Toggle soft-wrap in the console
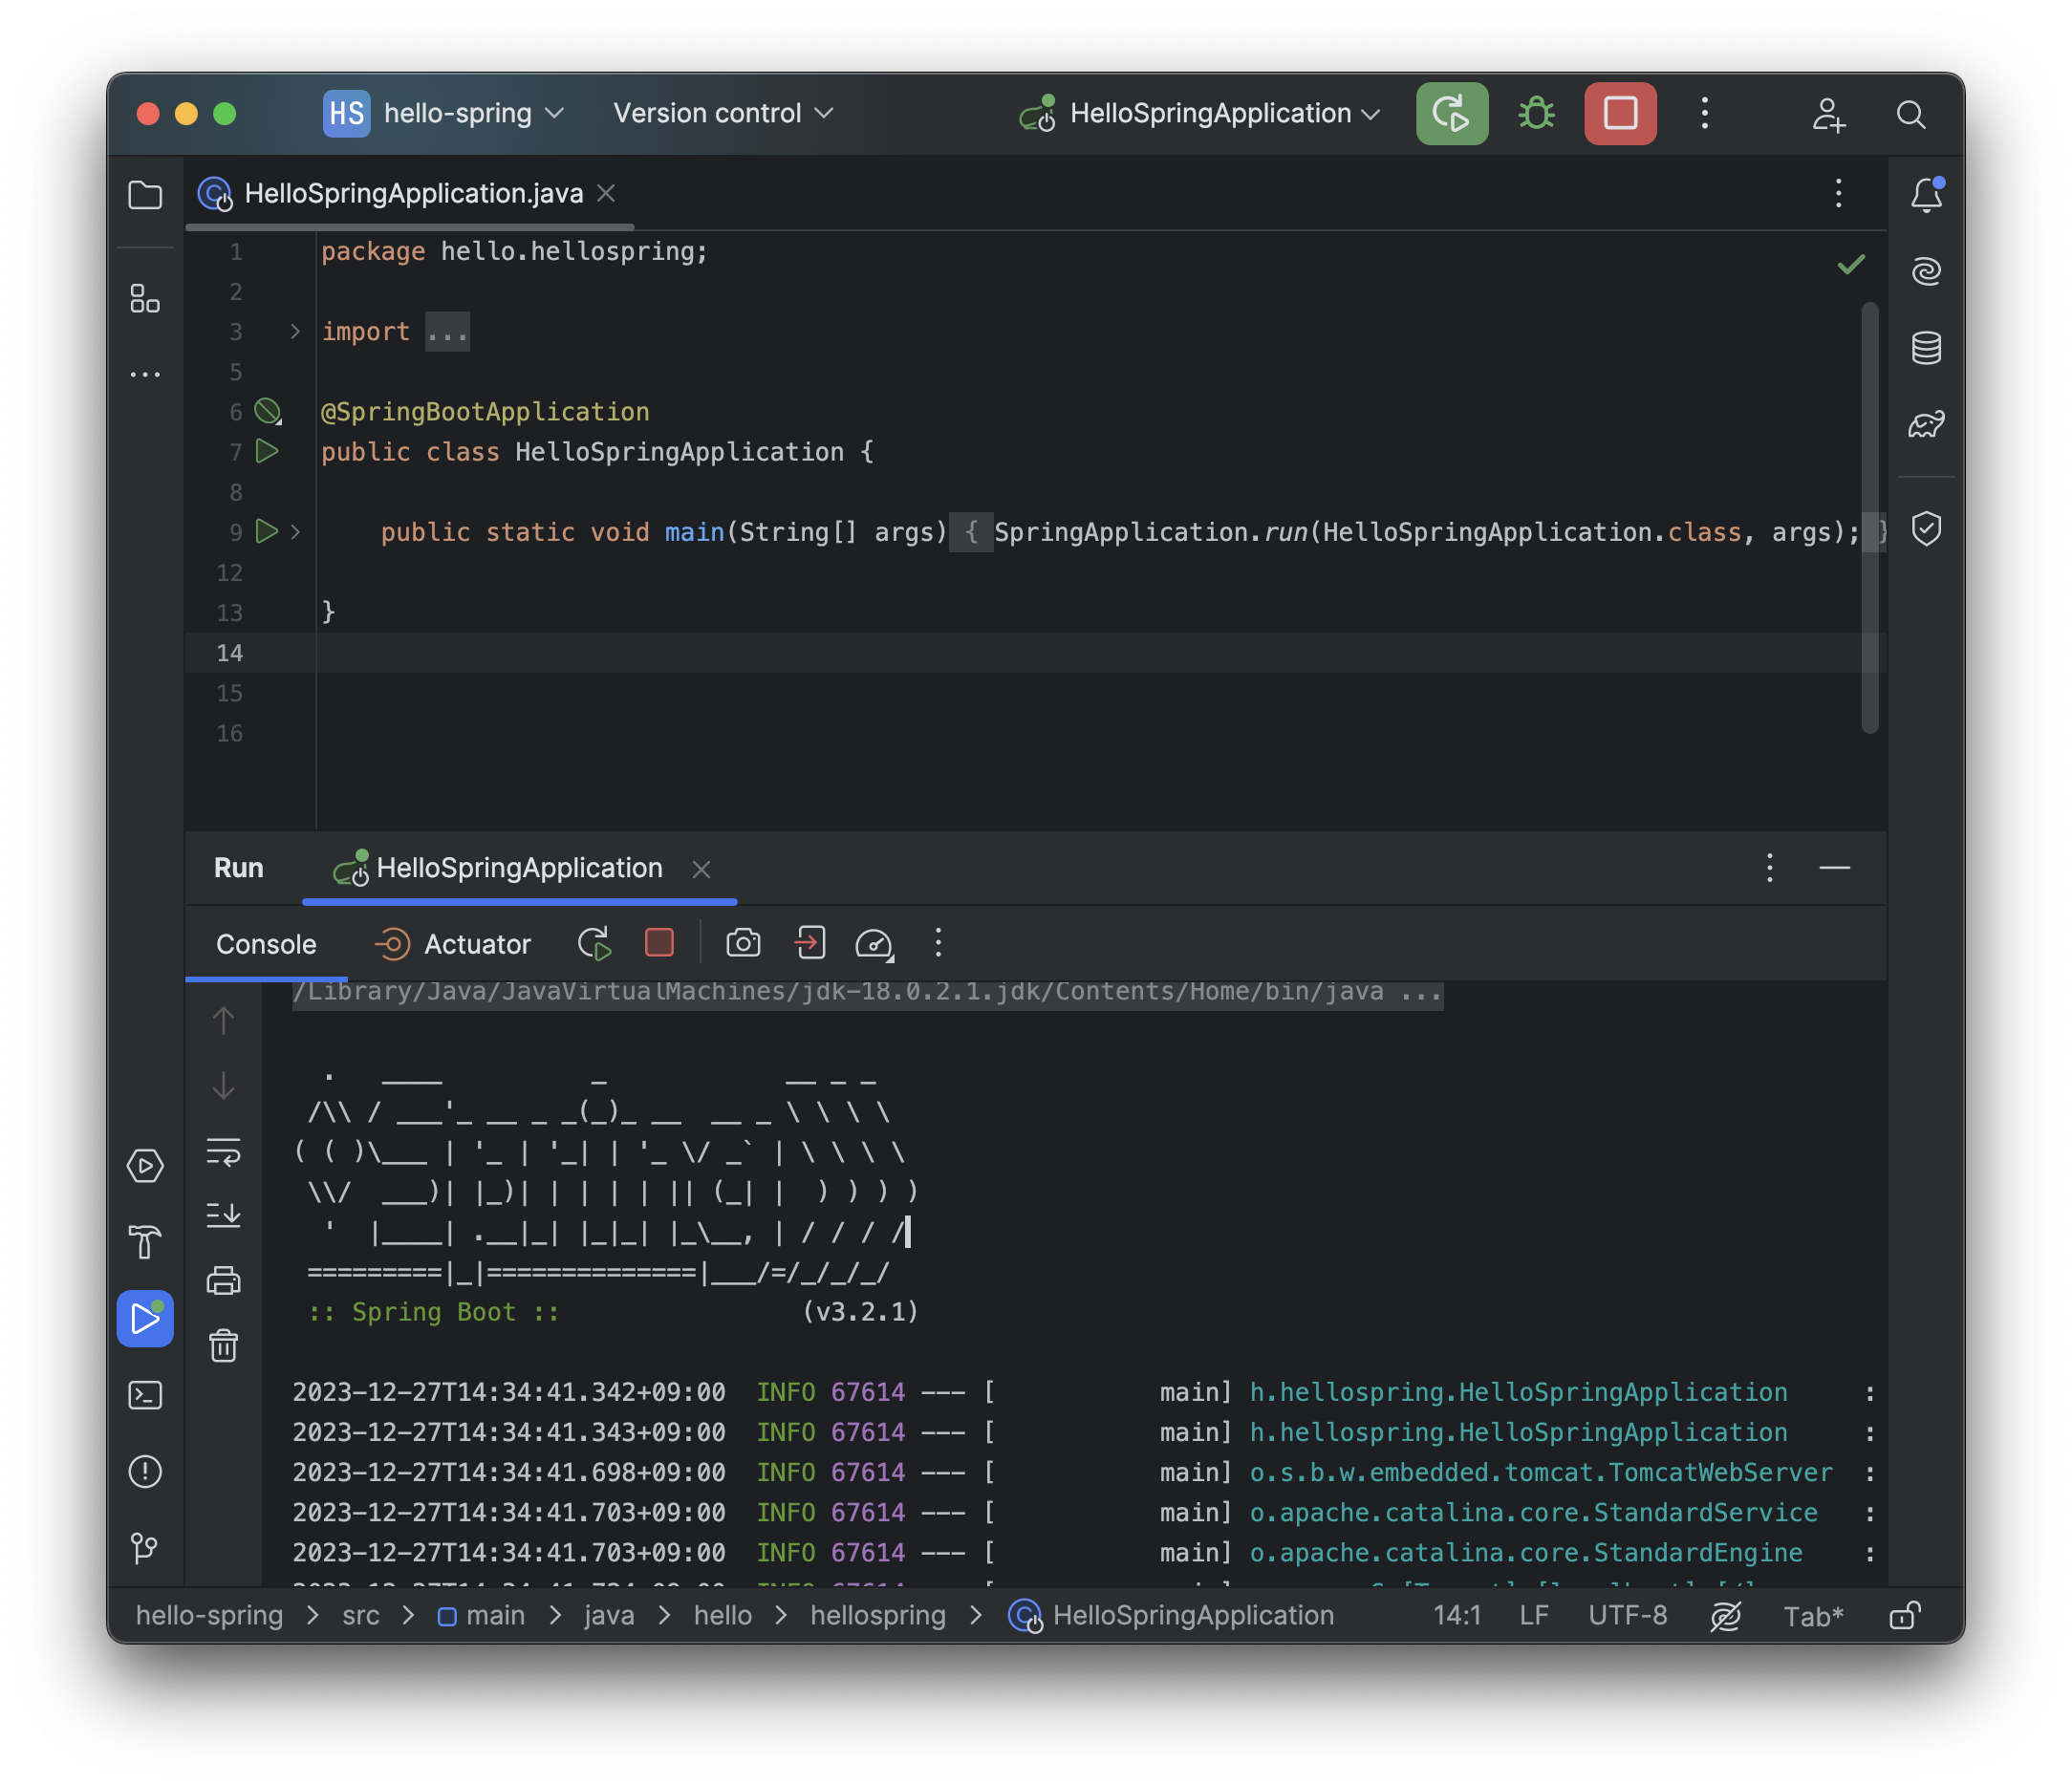Image resolution: width=2072 pixels, height=1785 pixels. [x=224, y=1152]
